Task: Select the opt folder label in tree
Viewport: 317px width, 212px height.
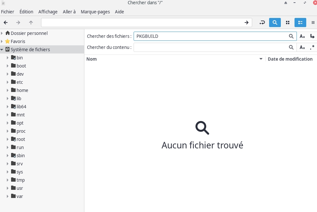Action: [x=20, y=123]
